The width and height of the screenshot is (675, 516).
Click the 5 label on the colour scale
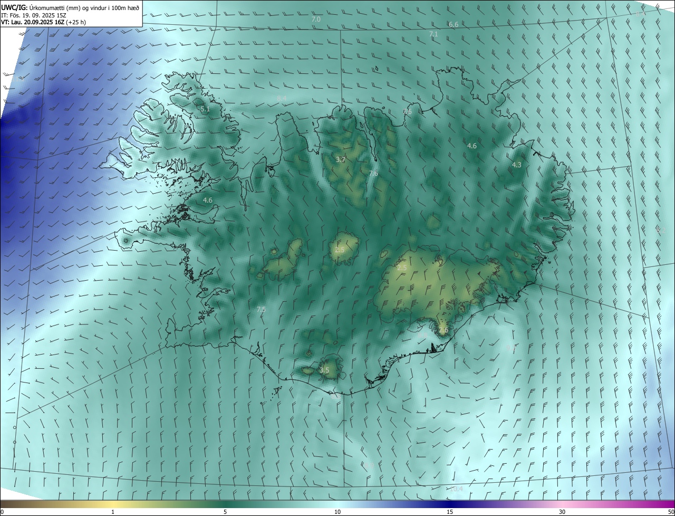(x=225, y=512)
